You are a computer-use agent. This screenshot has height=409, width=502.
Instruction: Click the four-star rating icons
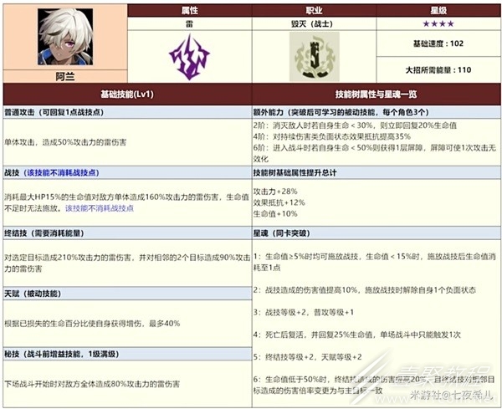click(438, 23)
